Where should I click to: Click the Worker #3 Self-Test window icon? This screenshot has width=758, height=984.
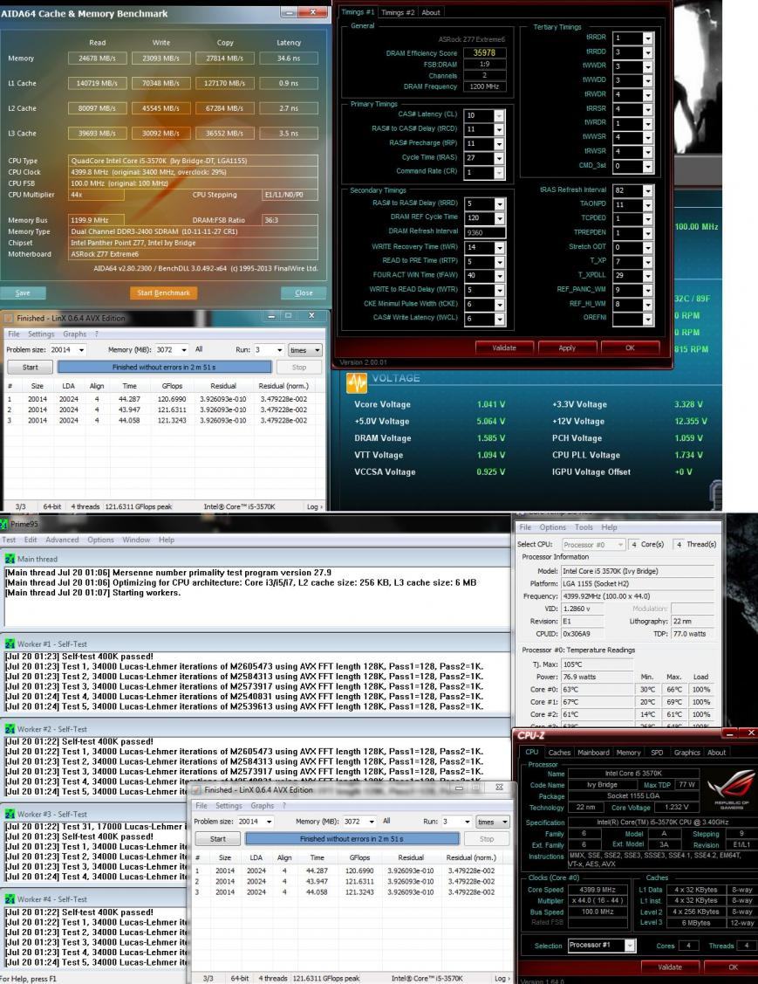pyautogui.click(x=10, y=814)
